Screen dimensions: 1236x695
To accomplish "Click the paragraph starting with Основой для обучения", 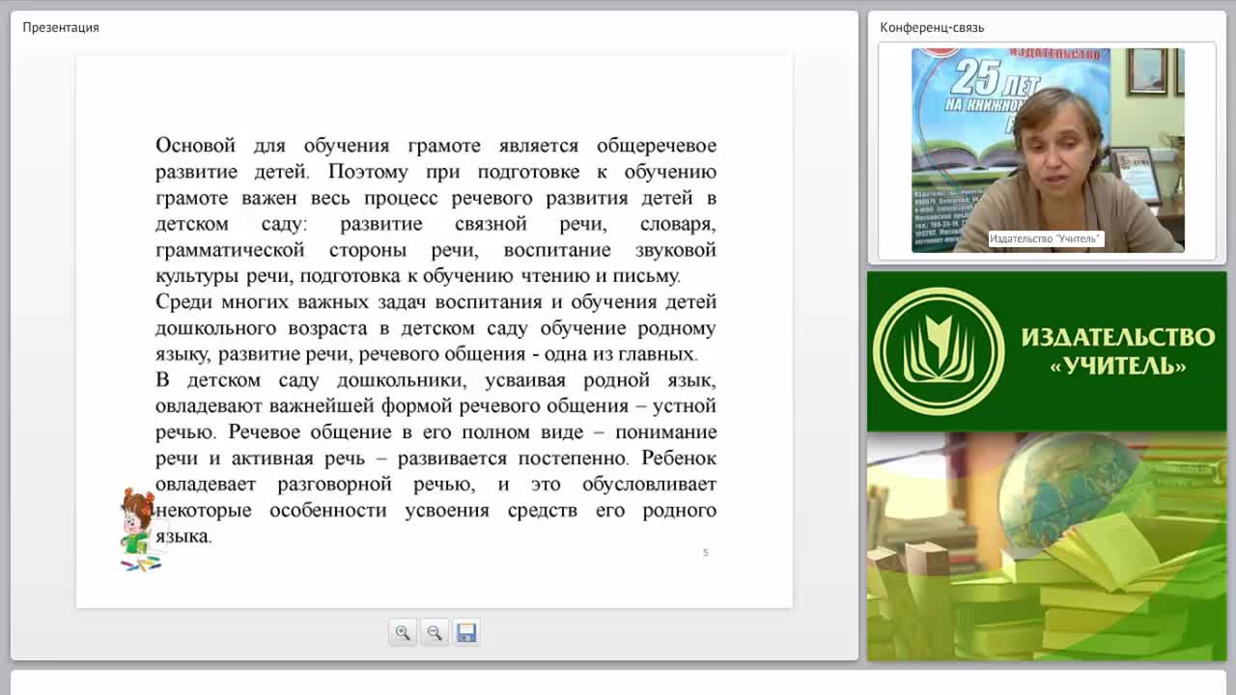I will coord(435,210).
